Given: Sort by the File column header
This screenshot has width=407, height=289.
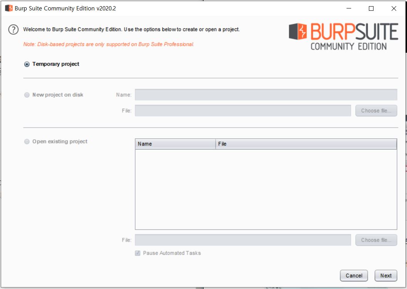Looking at the screenshot, I should [306, 144].
